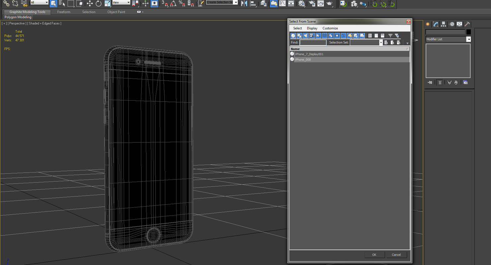Select iPhone_7_Display001 in the list
The image size is (491, 265).
[309, 54]
